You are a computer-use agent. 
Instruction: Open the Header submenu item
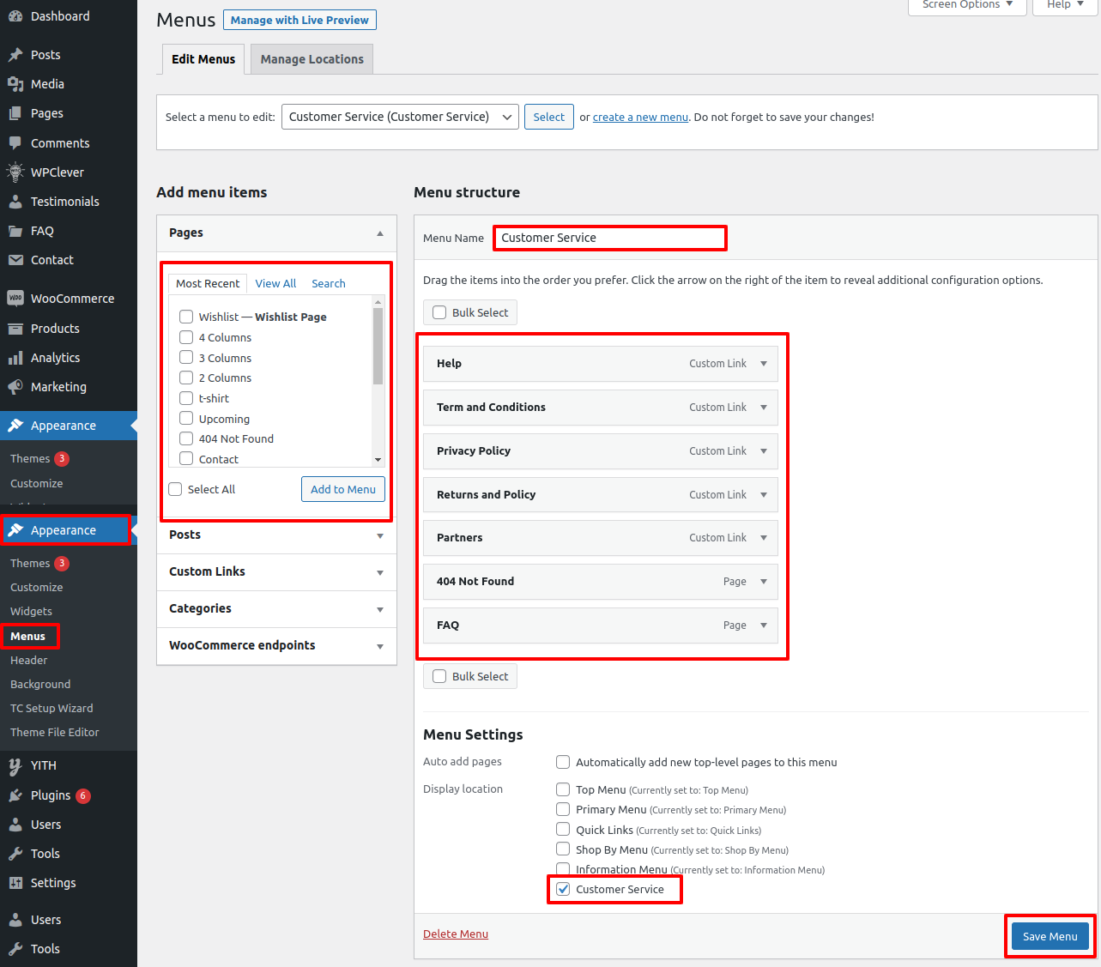(29, 660)
